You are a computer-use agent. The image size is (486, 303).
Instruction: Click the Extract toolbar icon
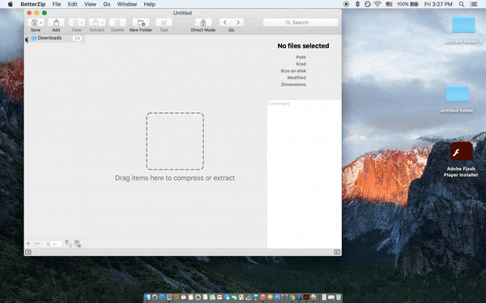click(x=96, y=23)
